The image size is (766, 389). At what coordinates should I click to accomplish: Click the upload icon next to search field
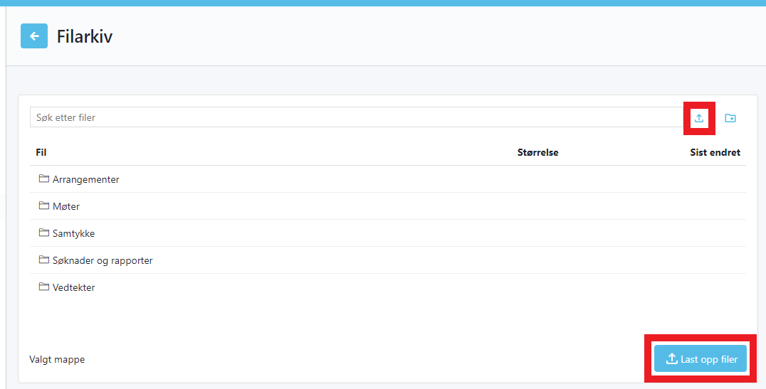[x=699, y=118]
